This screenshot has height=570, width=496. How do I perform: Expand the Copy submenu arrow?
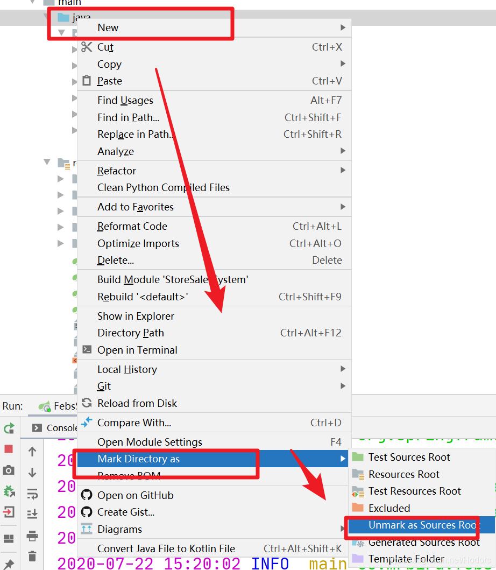click(343, 64)
